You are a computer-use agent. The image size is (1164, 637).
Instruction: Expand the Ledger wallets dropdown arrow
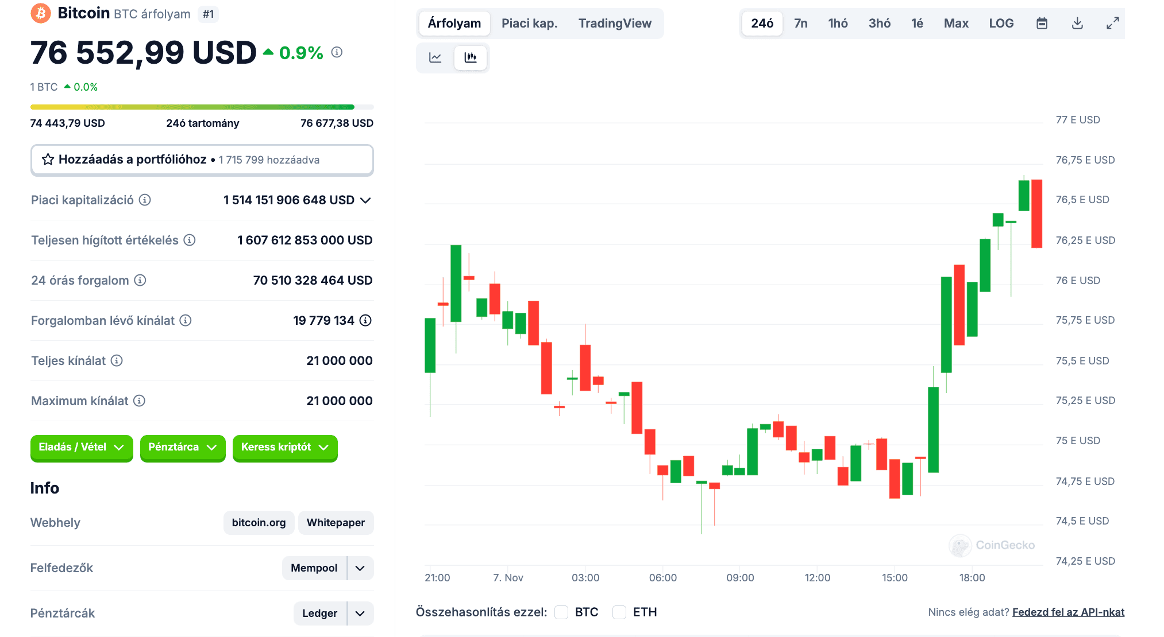coord(360,613)
